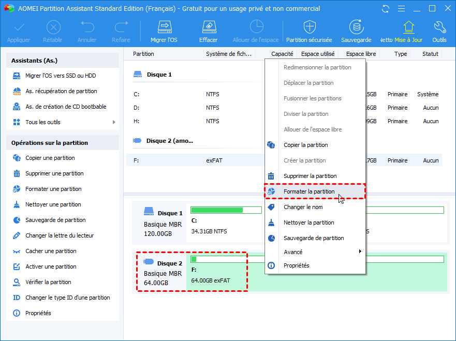The width and height of the screenshot is (456, 341).
Task: Open the hamburger menu in the title bar
Action: click(x=401, y=8)
